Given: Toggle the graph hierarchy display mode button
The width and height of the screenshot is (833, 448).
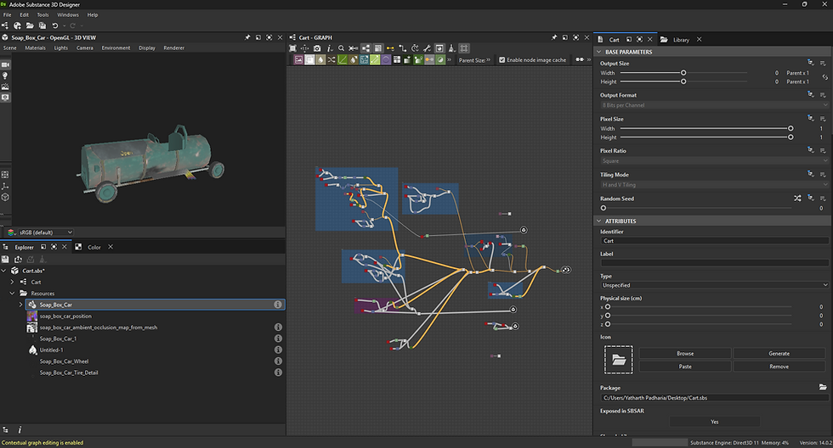Looking at the screenshot, I should 365,48.
